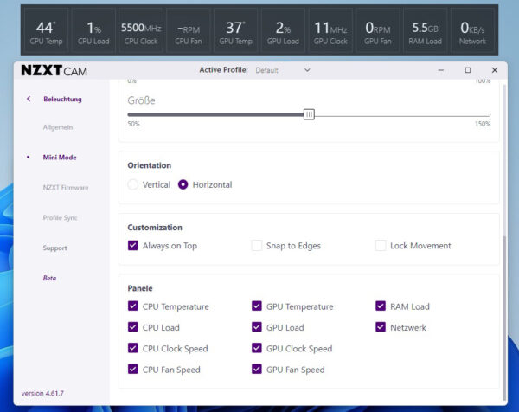Click the GPU Fan mini tile
This screenshot has width=519, height=412.
point(378,30)
